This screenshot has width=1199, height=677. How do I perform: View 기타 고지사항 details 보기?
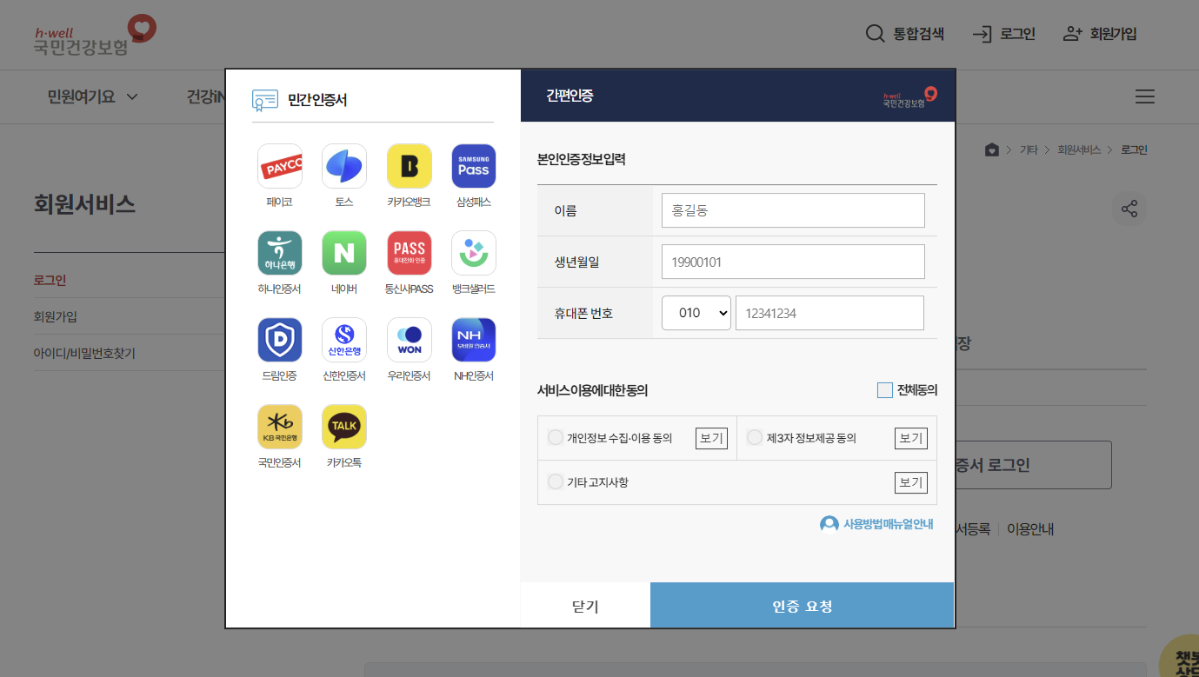911,482
